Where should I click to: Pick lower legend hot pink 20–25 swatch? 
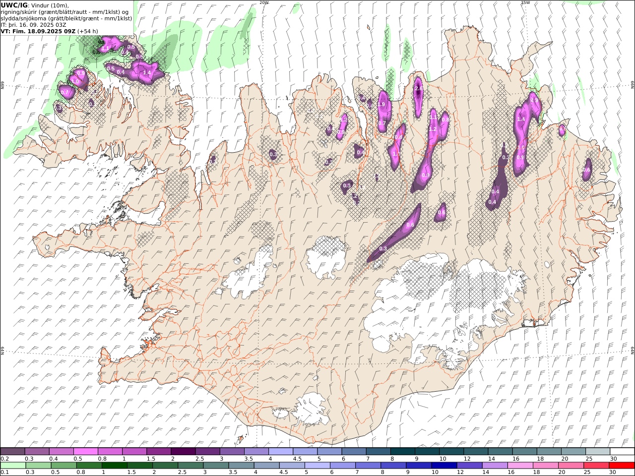point(570,465)
